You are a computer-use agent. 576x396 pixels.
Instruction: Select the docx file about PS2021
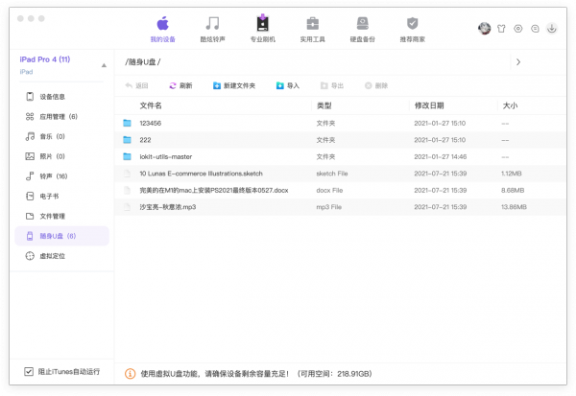pyautogui.click(x=340, y=191)
